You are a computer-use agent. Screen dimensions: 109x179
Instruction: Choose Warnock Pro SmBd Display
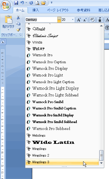point(62,115)
